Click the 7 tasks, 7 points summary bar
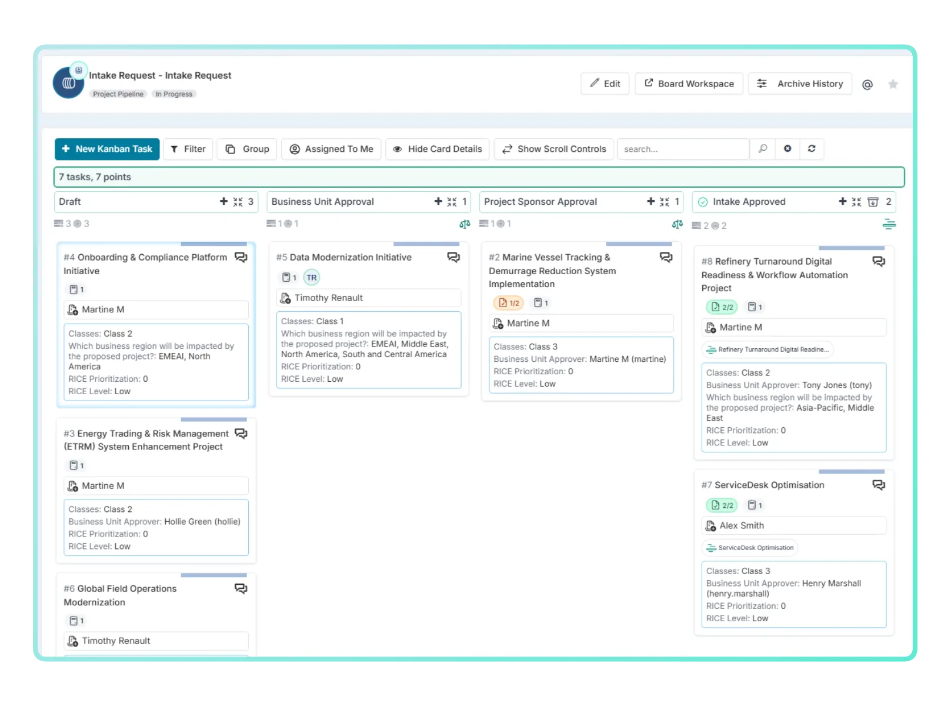941x706 pixels. [479, 177]
